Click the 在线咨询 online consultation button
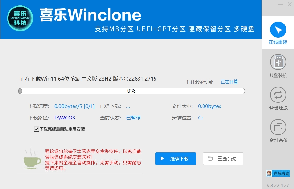The width and height of the screenshot is (294, 189). coord(278,173)
